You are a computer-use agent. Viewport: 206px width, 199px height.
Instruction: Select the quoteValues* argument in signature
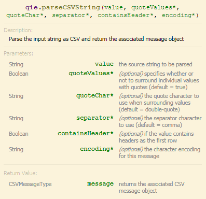[154, 8]
